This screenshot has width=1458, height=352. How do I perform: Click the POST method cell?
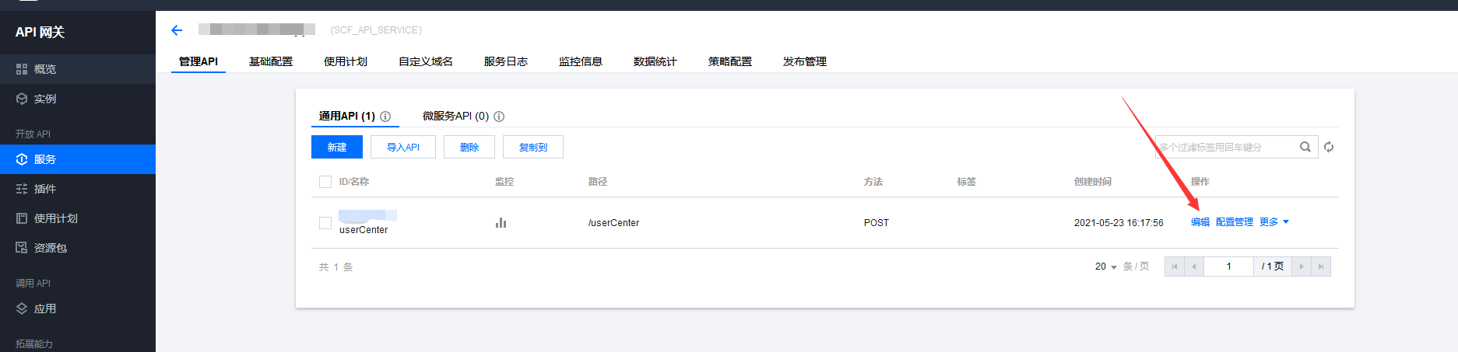click(876, 223)
